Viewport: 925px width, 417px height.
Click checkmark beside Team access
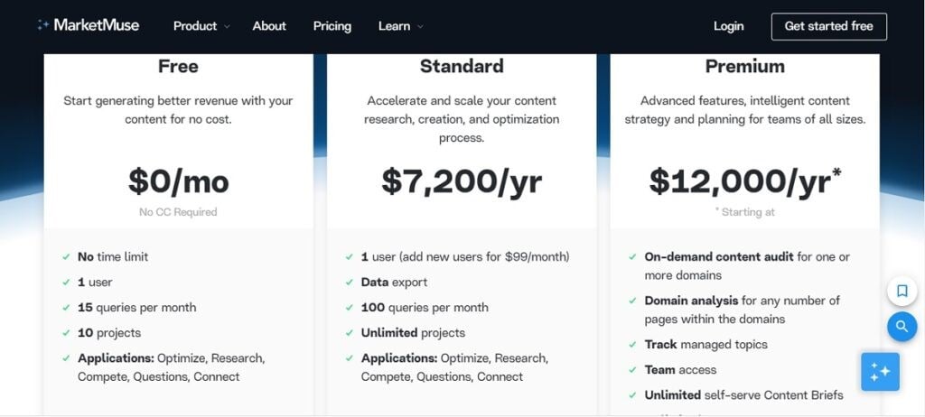click(x=632, y=370)
